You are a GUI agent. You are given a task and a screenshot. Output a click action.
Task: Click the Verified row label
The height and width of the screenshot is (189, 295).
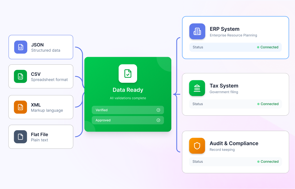pyautogui.click(x=102, y=110)
